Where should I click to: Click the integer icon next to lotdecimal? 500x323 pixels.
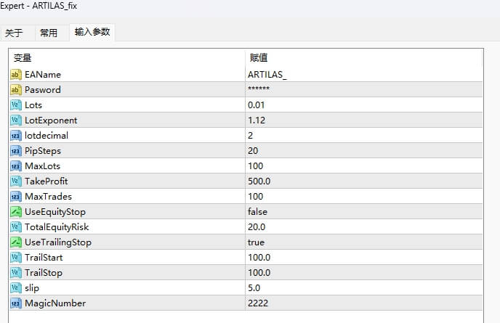(16, 135)
